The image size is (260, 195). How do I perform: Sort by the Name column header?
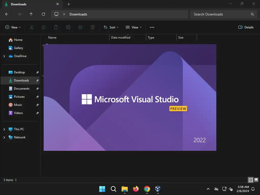click(x=52, y=38)
